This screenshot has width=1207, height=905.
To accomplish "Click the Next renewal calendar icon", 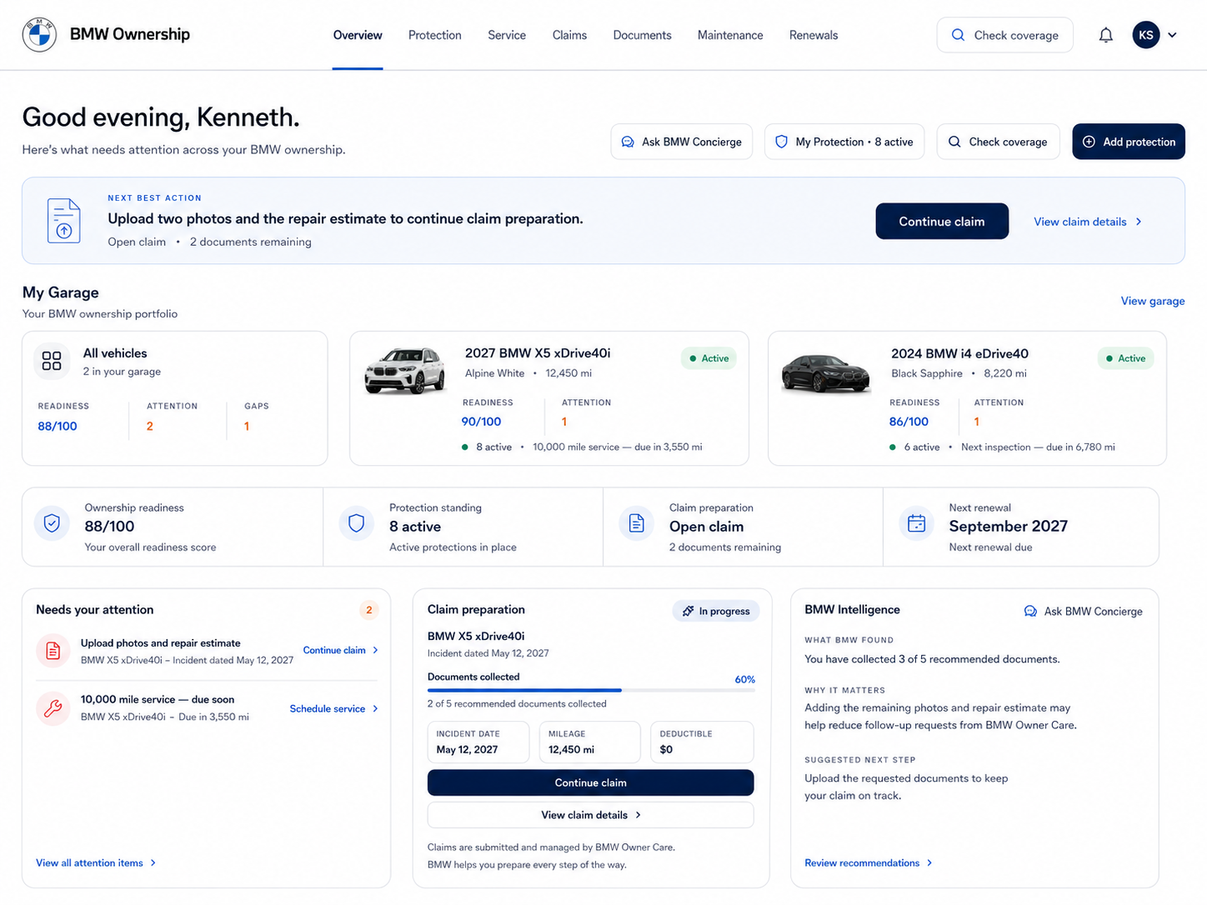I will 916,523.
